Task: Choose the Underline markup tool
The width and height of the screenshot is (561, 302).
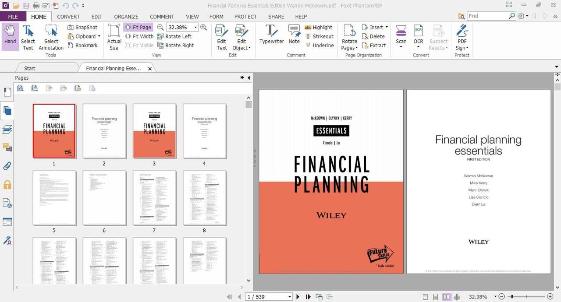Action: pyautogui.click(x=319, y=45)
